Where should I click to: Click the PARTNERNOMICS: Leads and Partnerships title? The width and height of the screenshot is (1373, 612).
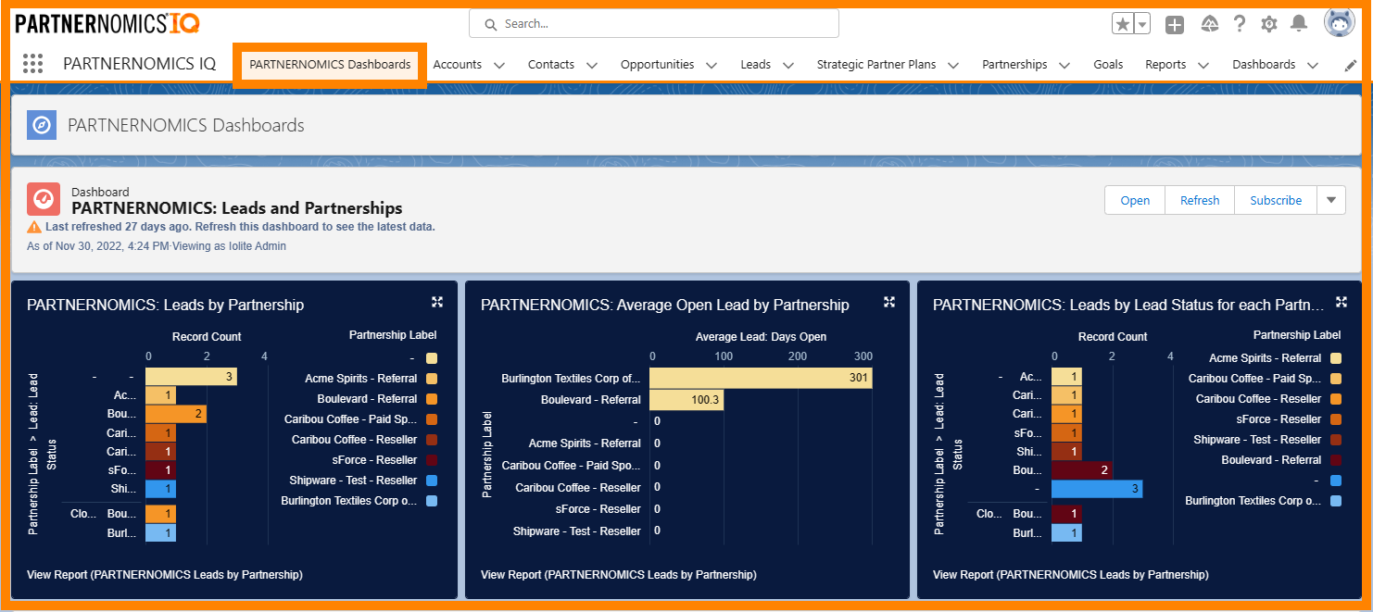pos(237,208)
